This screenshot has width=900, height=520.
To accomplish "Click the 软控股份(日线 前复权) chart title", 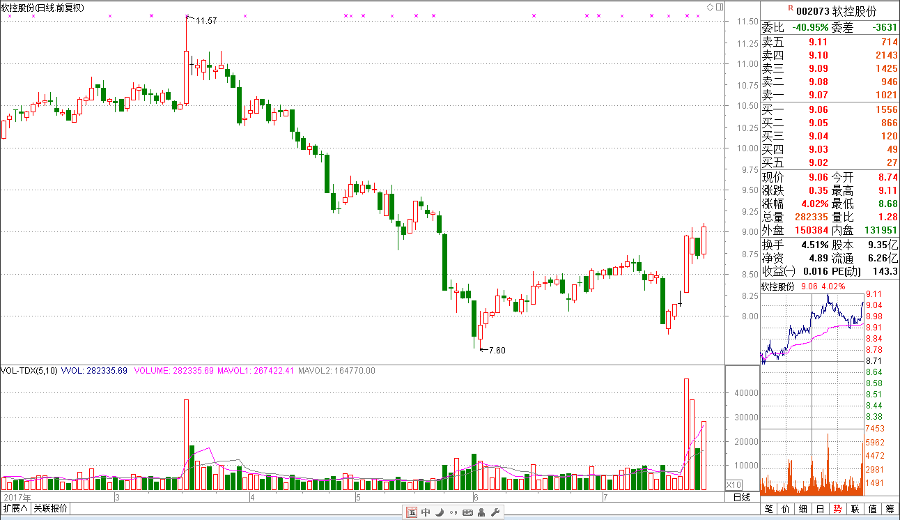I will (42, 8).
